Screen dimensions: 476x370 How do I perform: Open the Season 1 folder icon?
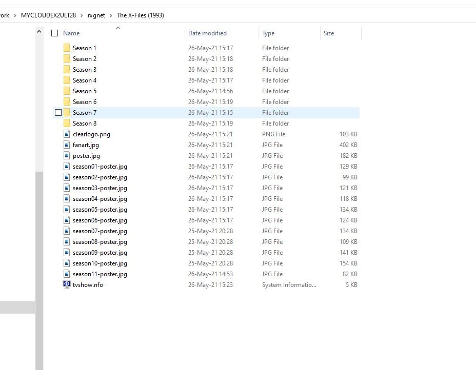click(x=67, y=48)
